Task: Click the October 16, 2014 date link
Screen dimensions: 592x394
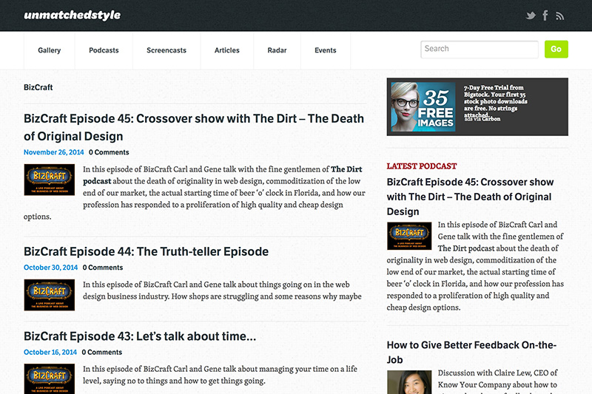Action: (50, 352)
